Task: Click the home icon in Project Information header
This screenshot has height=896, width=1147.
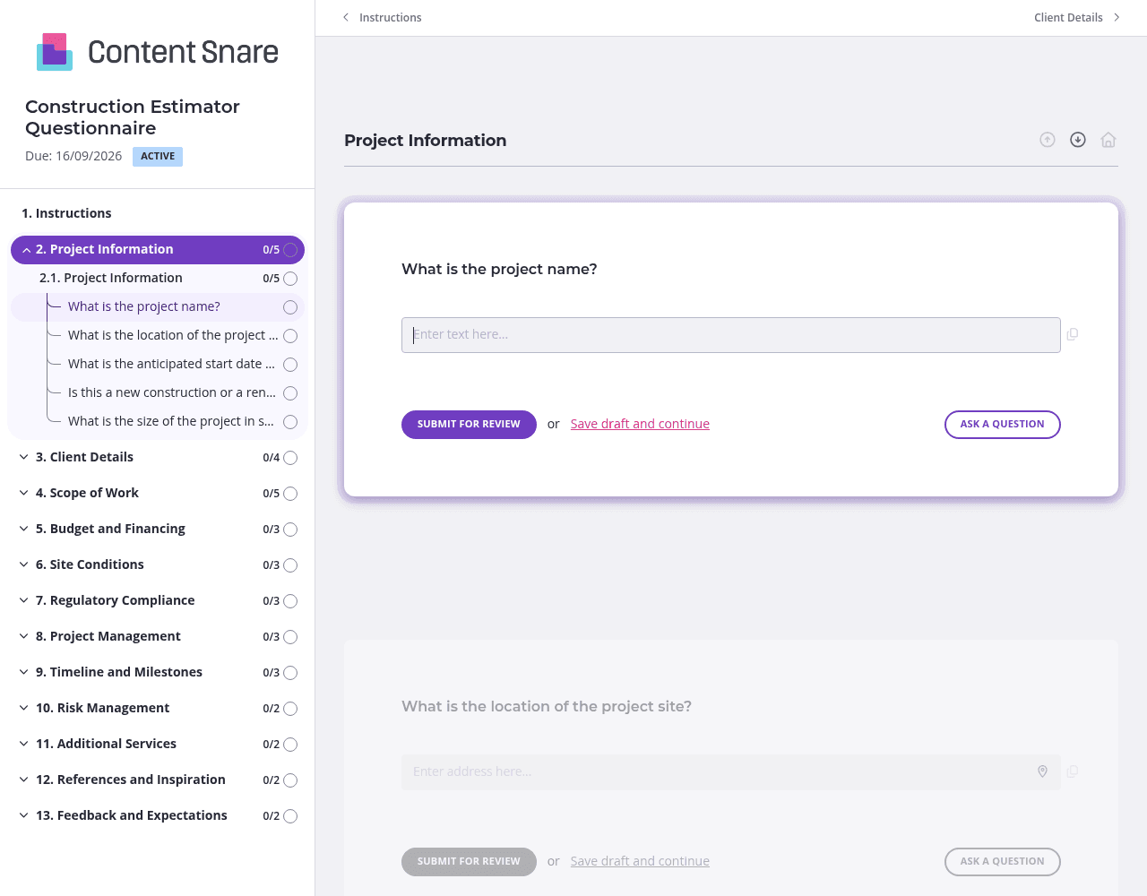Action: (1108, 140)
